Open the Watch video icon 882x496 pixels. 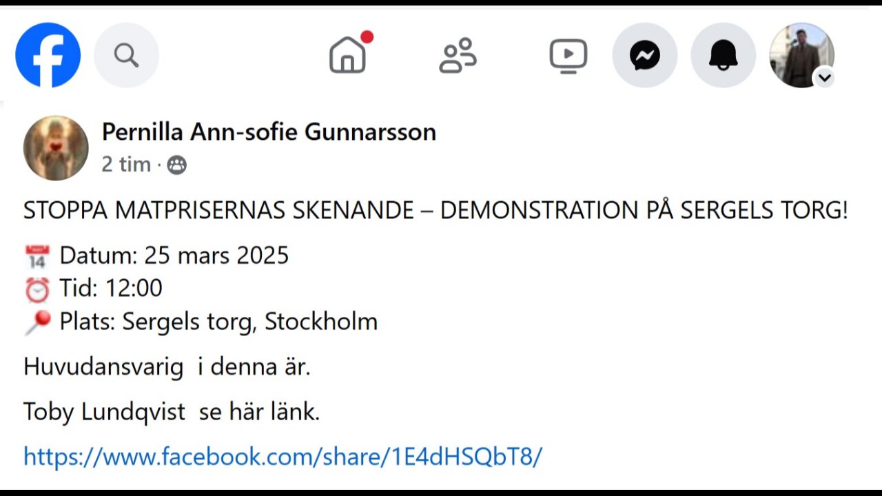click(x=568, y=56)
